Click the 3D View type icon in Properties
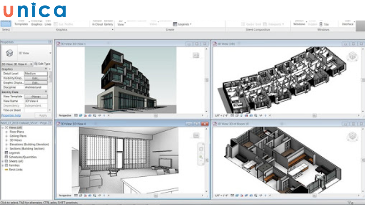 pyautogui.click(x=10, y=53)
